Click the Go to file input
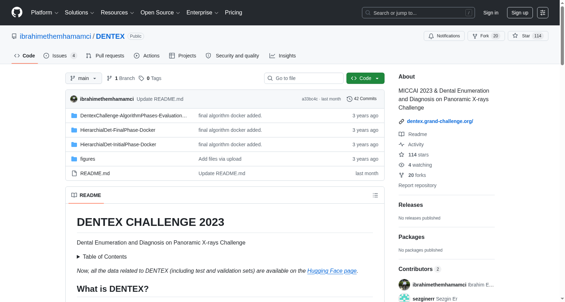Image resolution: width=565 pixels, height=302 pixels. coord(304,78)
